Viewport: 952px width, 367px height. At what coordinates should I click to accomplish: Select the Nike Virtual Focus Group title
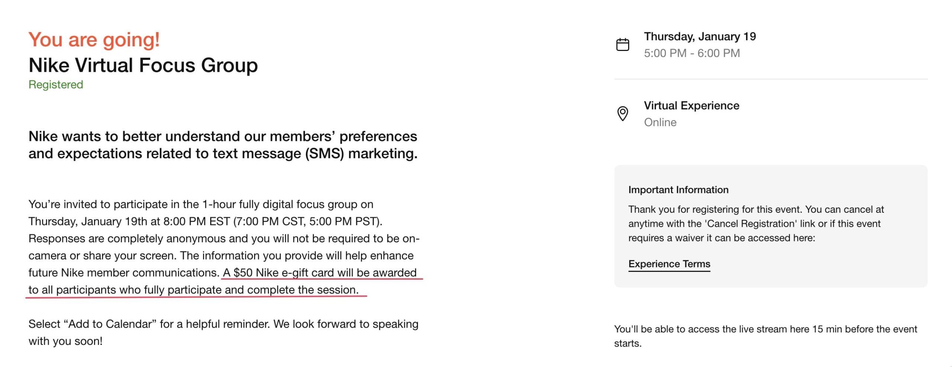coord(143,65)
